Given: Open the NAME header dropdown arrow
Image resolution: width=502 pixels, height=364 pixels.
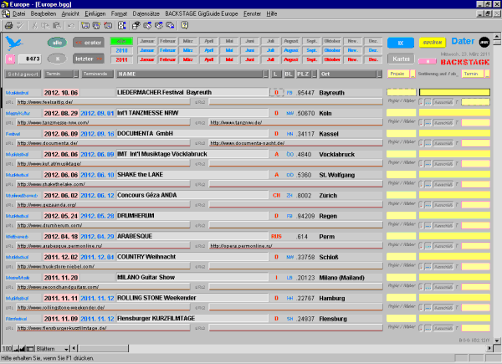Looking at the screenshot, I should [266, 74].
